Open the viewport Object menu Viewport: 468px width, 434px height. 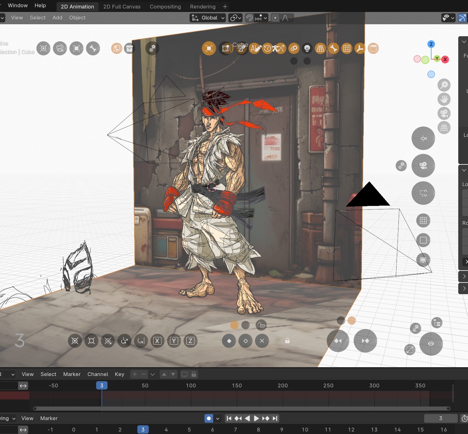point(77,18)
